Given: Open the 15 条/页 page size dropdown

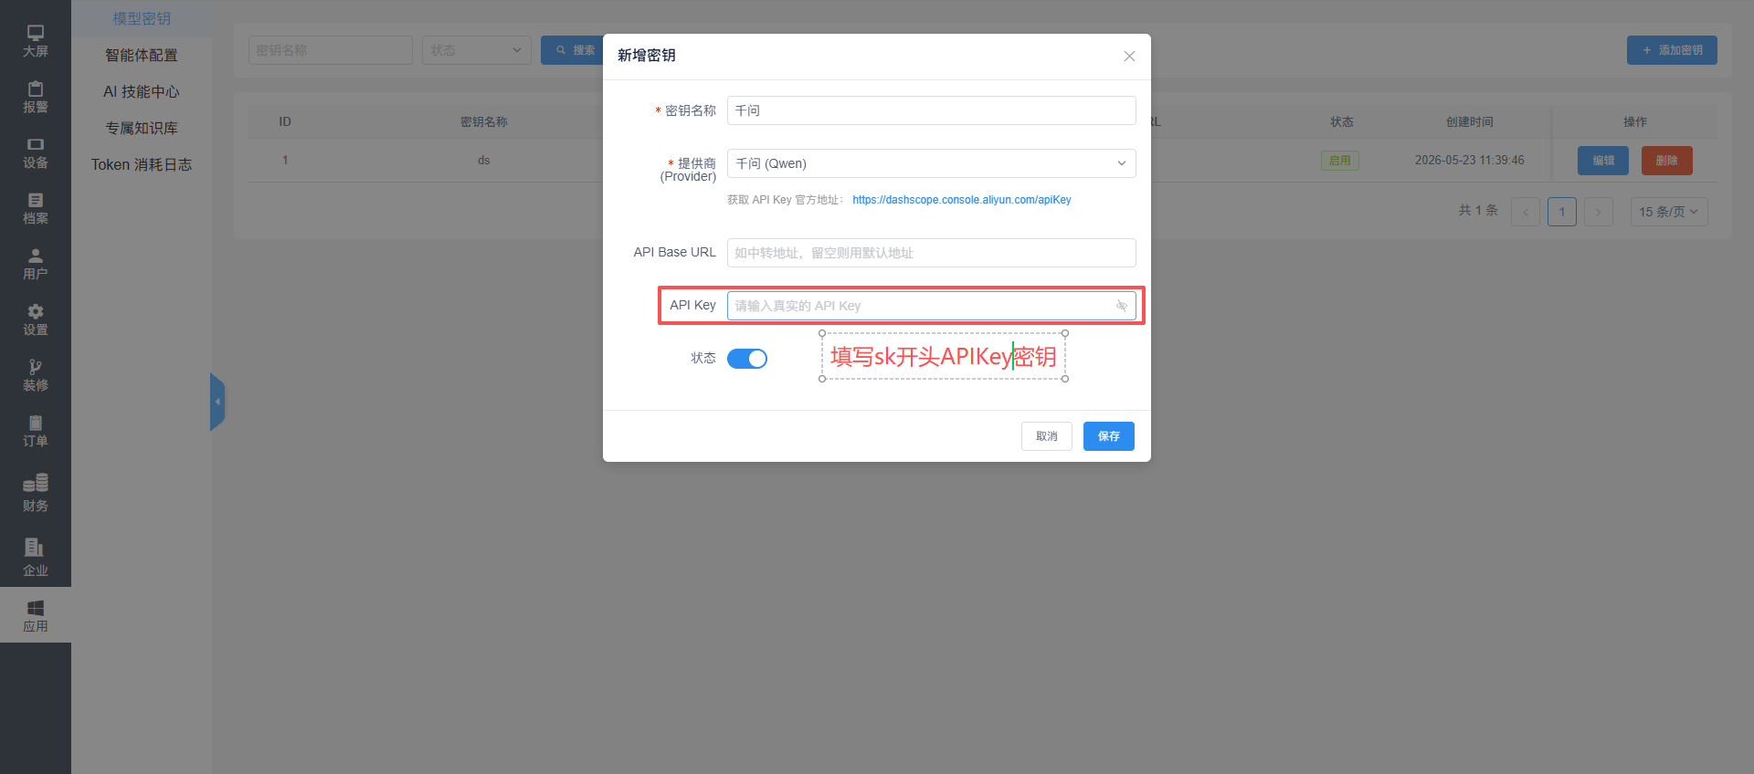Looking at the screenshot, I should tap(1668, 212).
